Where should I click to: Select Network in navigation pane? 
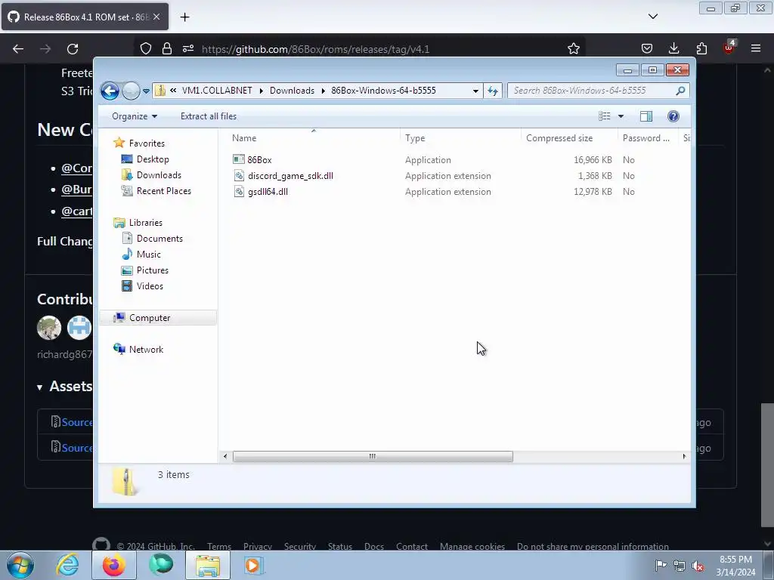[x=146, y=350]
